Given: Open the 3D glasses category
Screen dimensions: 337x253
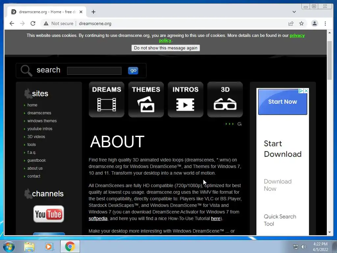Looking at the screenshot, I should 225,99.
